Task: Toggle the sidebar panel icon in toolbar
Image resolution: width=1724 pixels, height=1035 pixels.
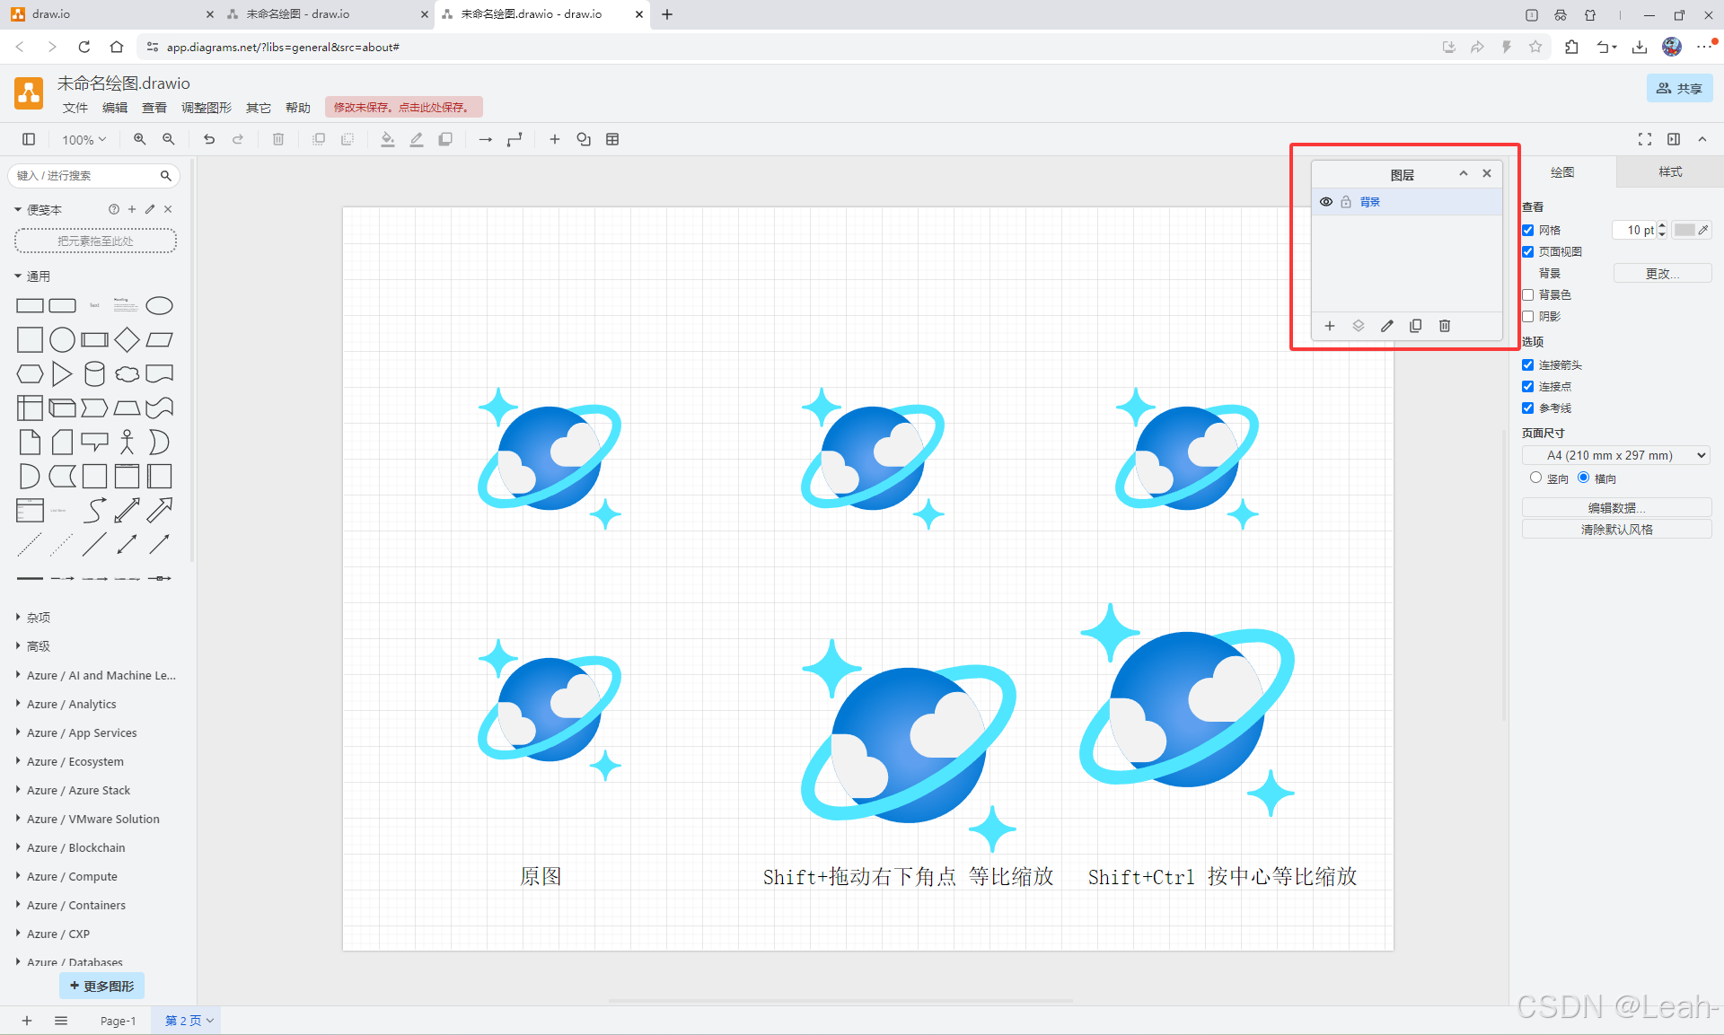Action: [29, 139]
